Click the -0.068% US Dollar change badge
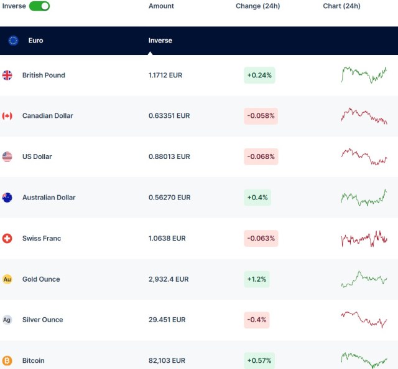 point(261,156)
